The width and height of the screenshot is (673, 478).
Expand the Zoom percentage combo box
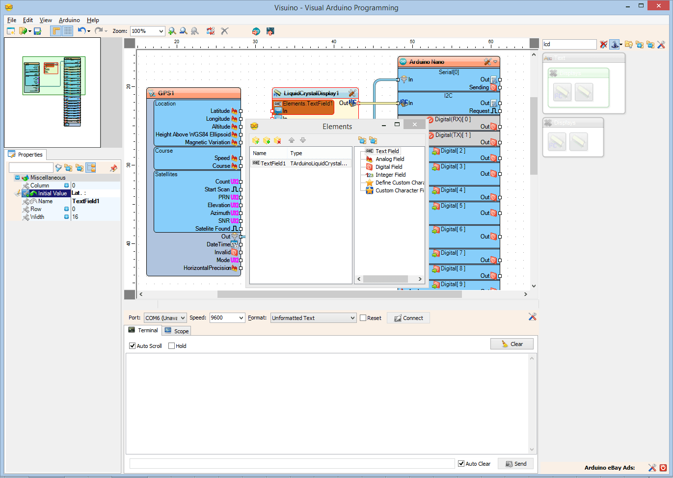point(162,30)
